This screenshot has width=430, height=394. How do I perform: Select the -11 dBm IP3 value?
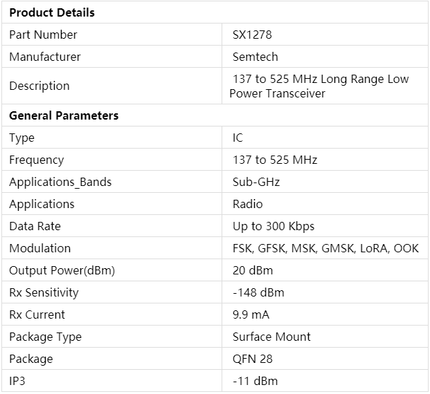255,382
